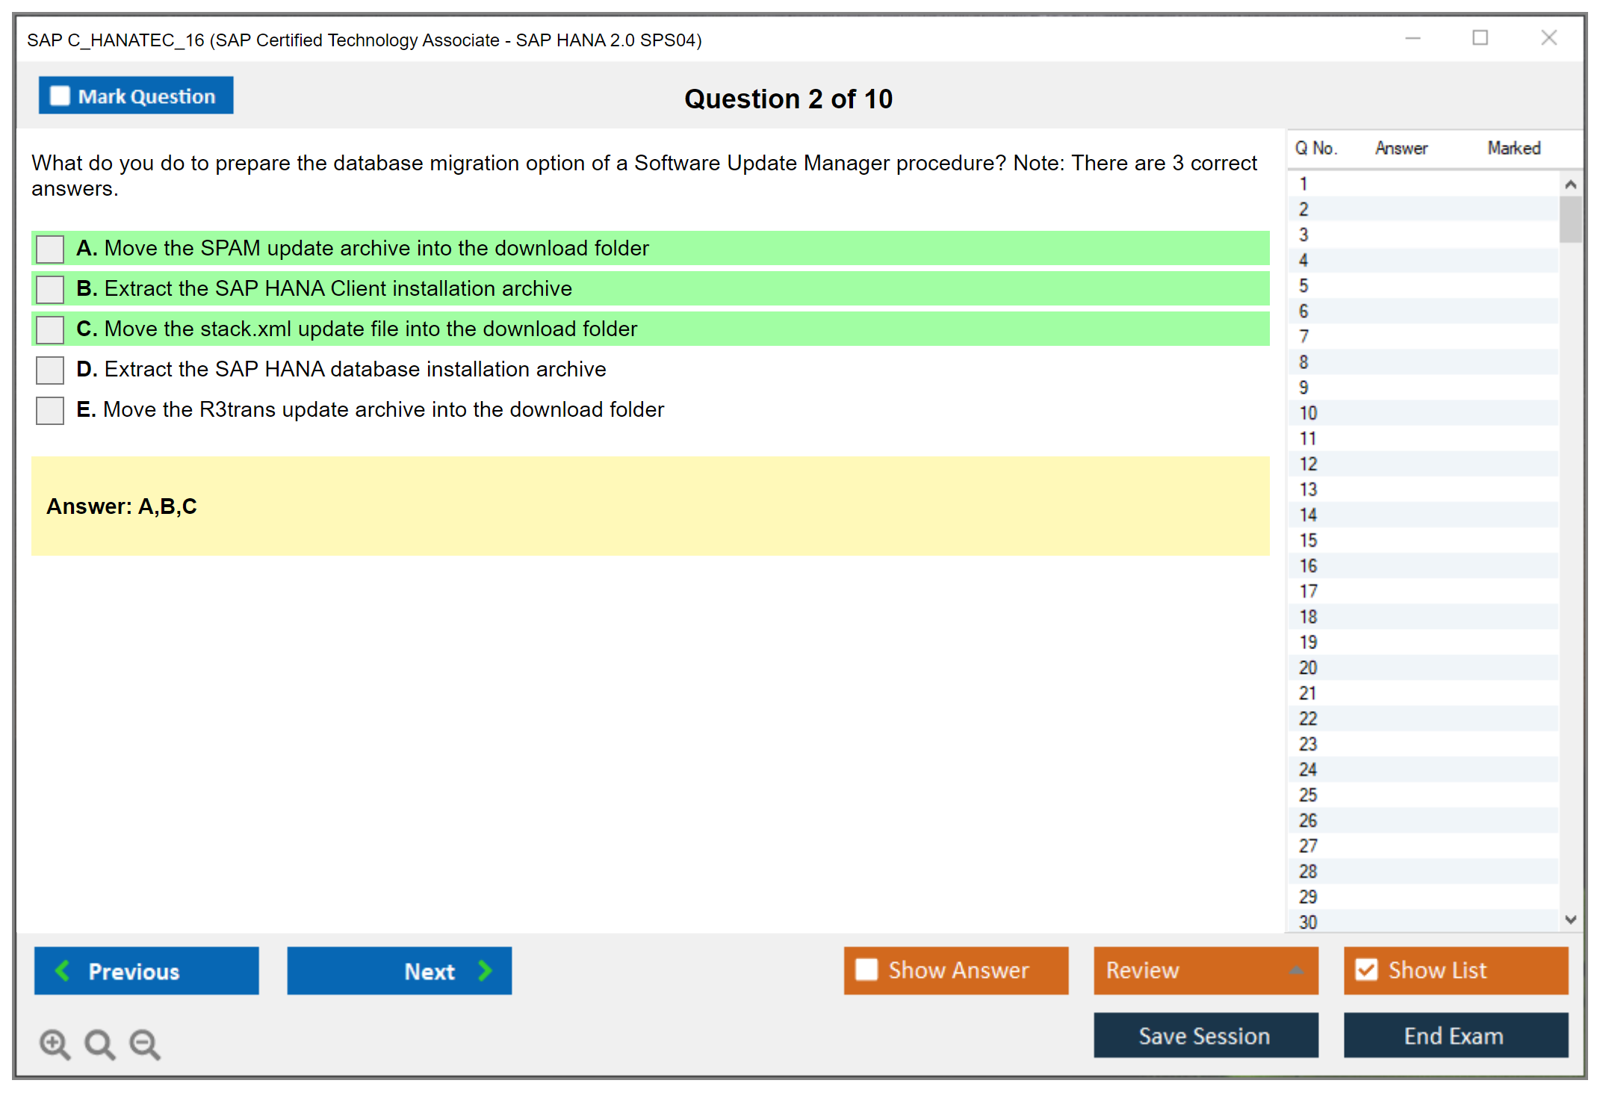The height and width of the screenshot is (1098, 1606).
Task: Check answer E R3trans update archive
Action: tap(50, 410)
